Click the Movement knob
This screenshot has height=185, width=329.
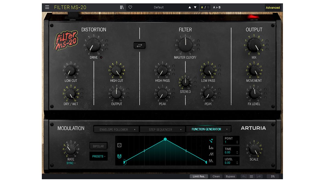click(254, 70)
